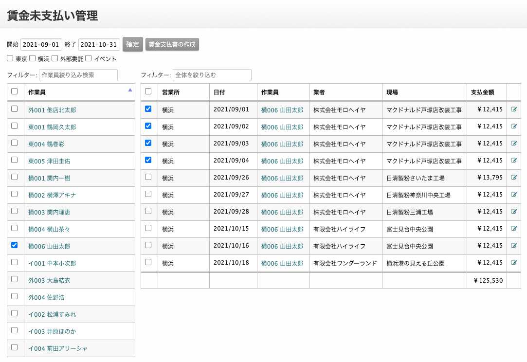Image resolution: width=527 pixels, height=362 pixels.
Task: Edit the 日清製粉三浦工場 entry
Action: pos(514,212)
